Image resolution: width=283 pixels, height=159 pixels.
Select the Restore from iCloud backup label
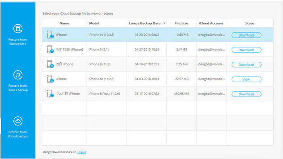(x=18, y=134)
